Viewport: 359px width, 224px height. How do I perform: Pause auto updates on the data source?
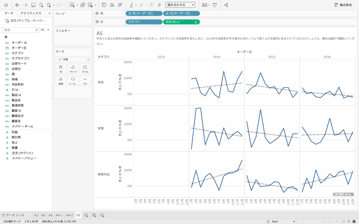(49, 5)
